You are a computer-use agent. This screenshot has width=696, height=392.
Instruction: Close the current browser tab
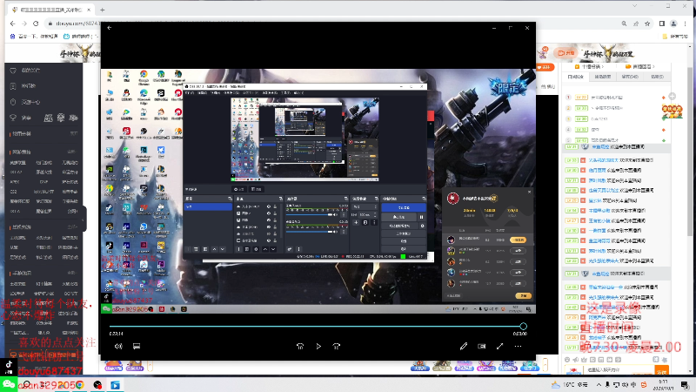point(89,10)
